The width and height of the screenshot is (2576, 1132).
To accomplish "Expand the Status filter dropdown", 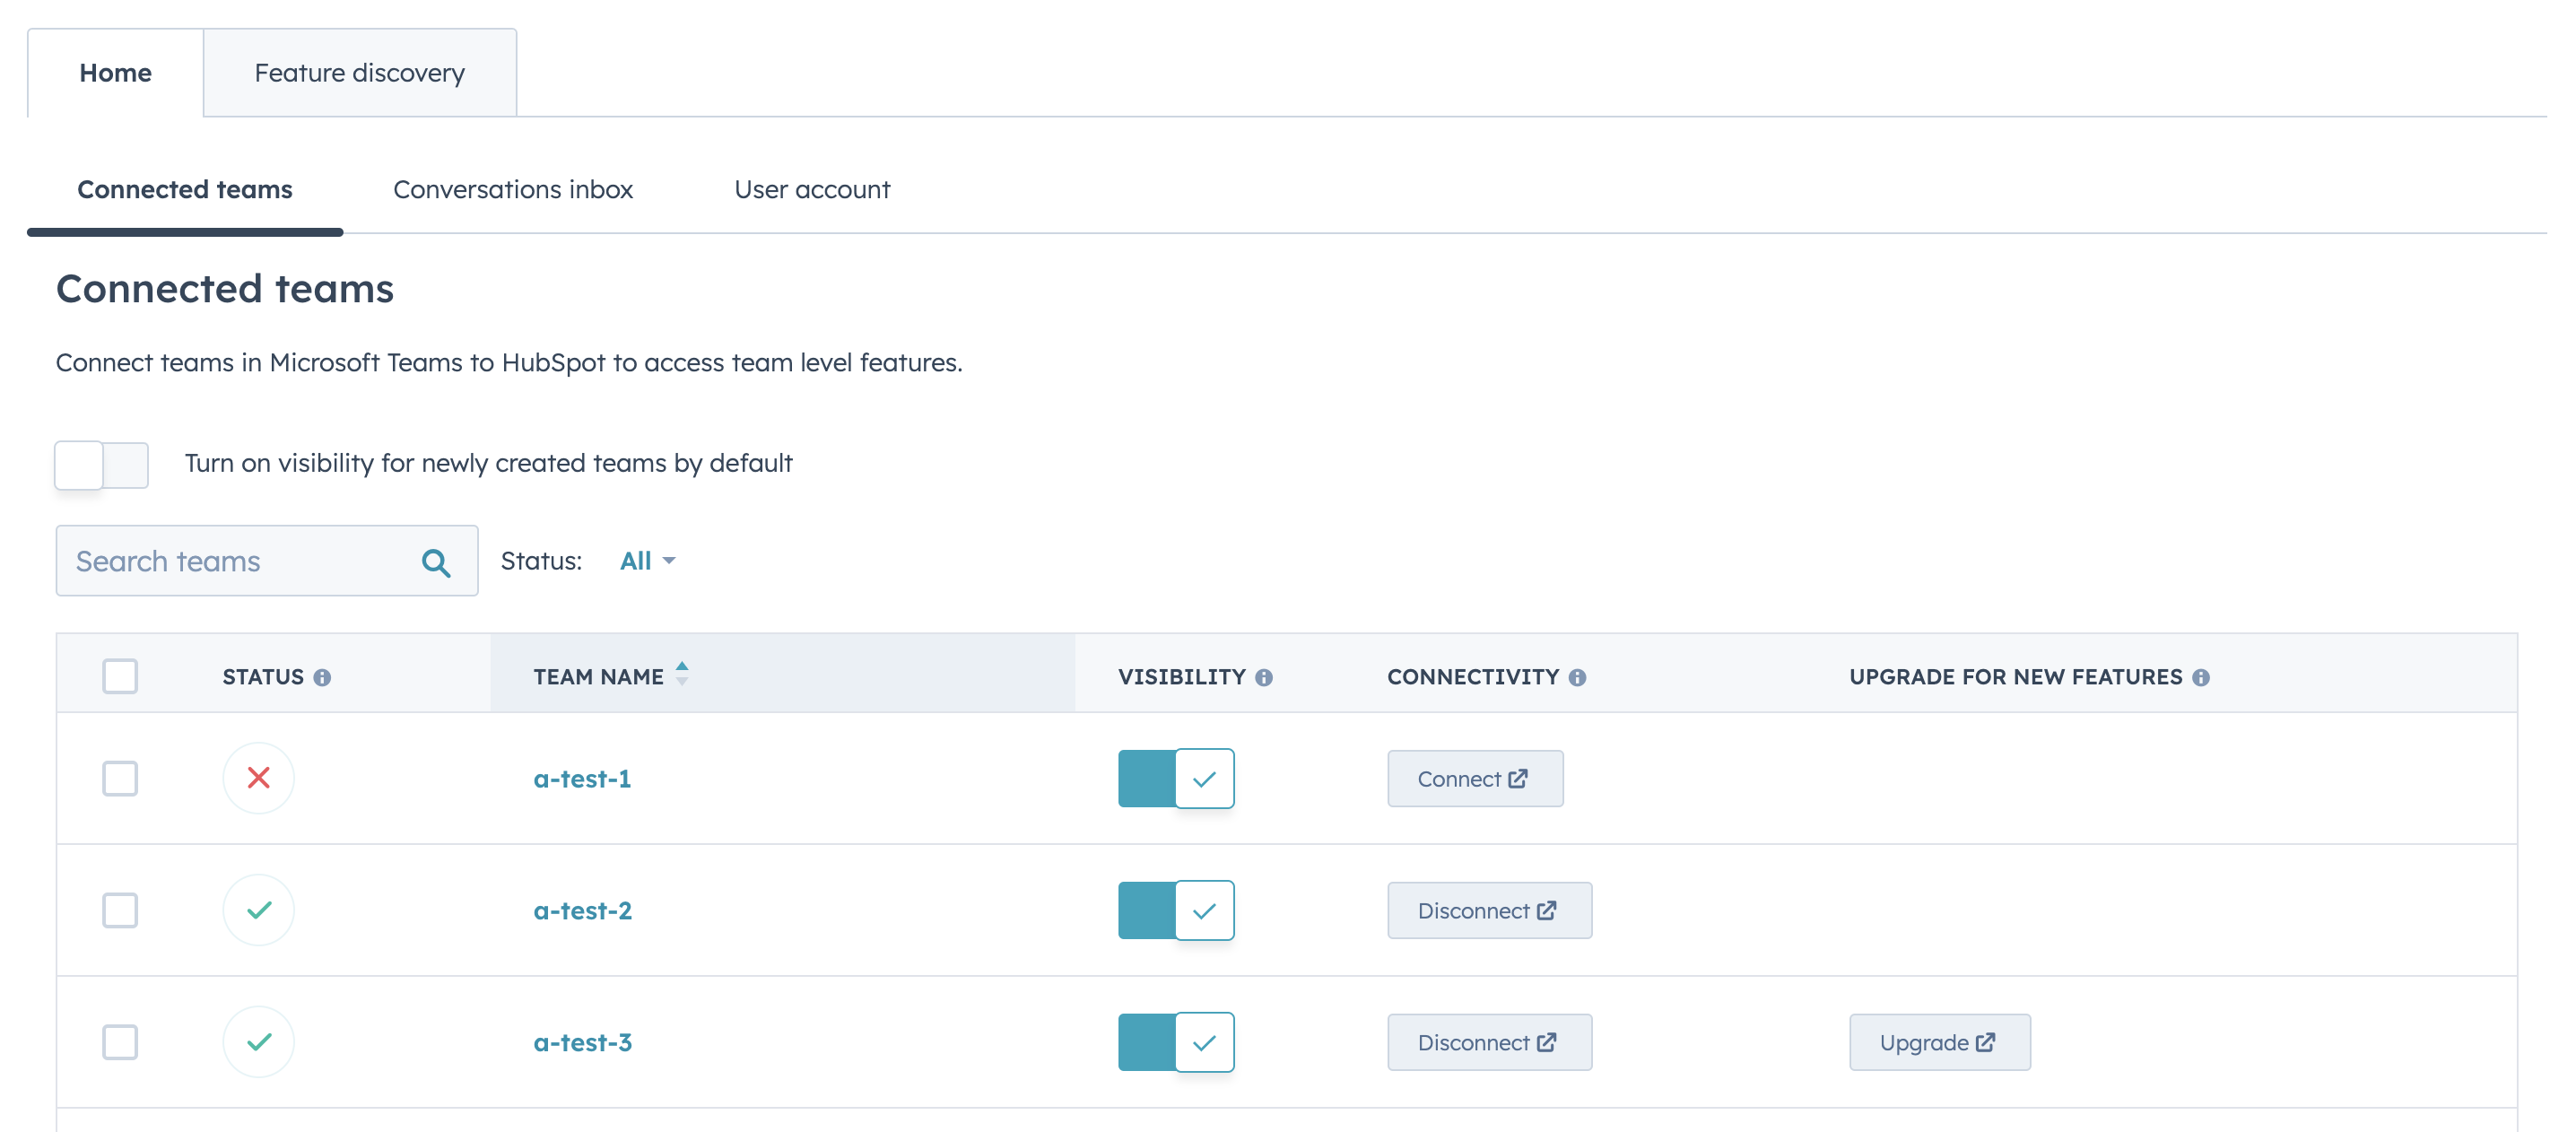I will click(646, 561).
